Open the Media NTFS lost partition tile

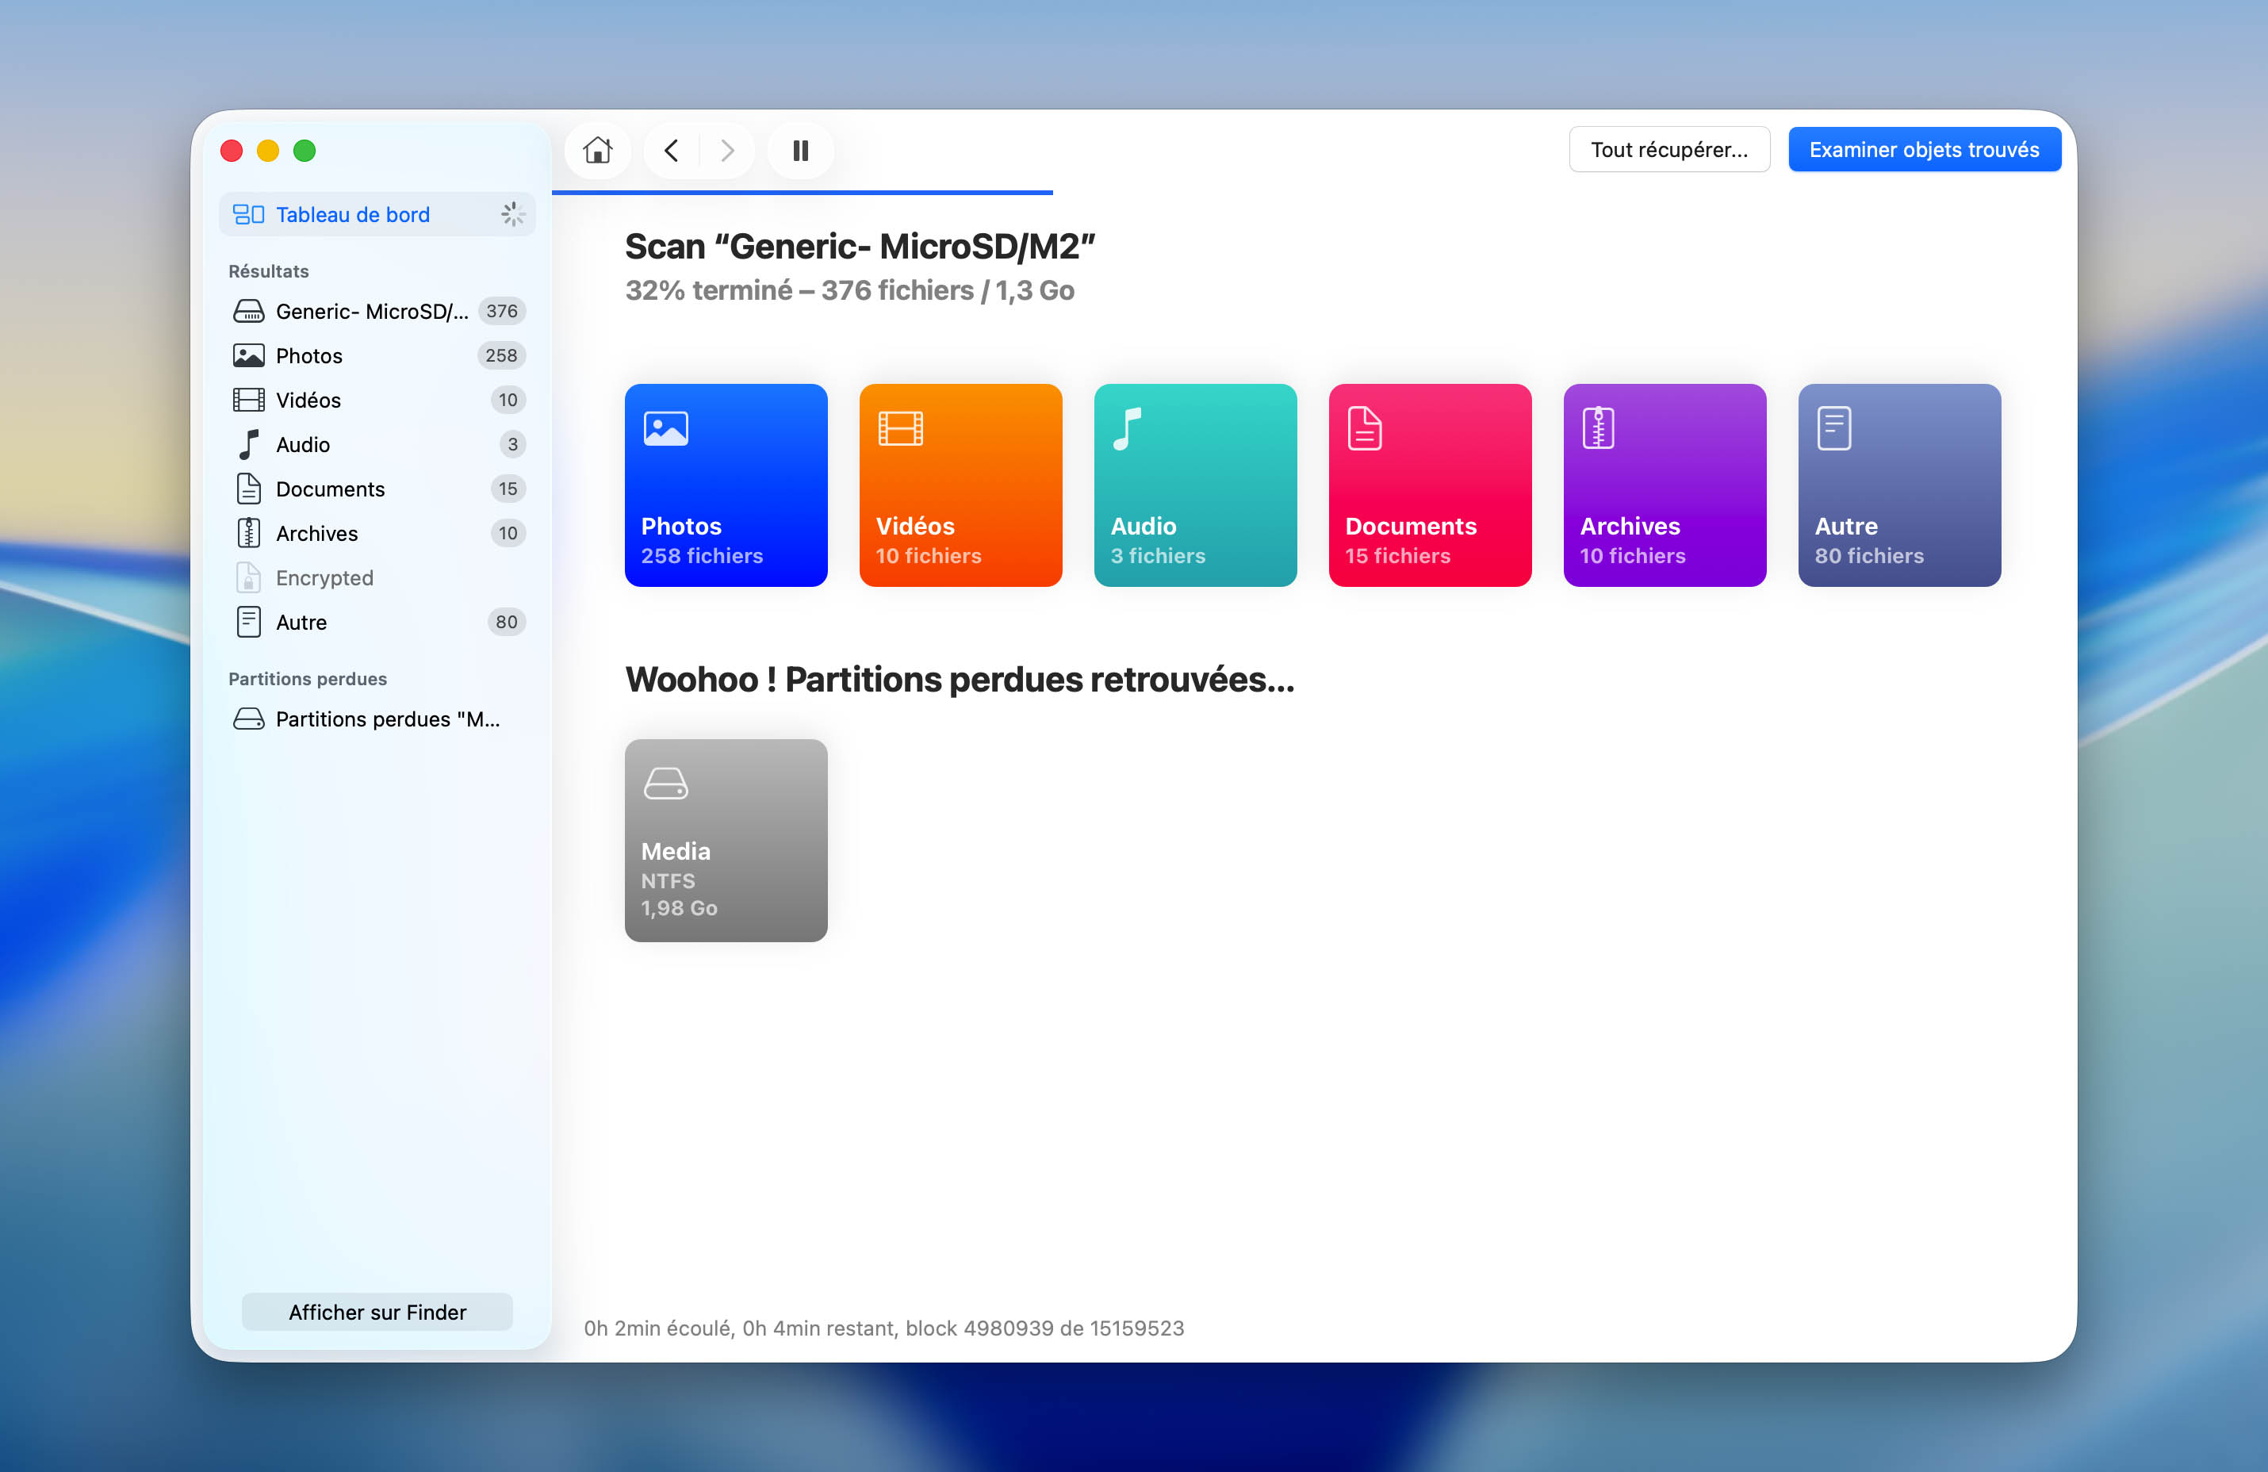[x=726, y=841]
